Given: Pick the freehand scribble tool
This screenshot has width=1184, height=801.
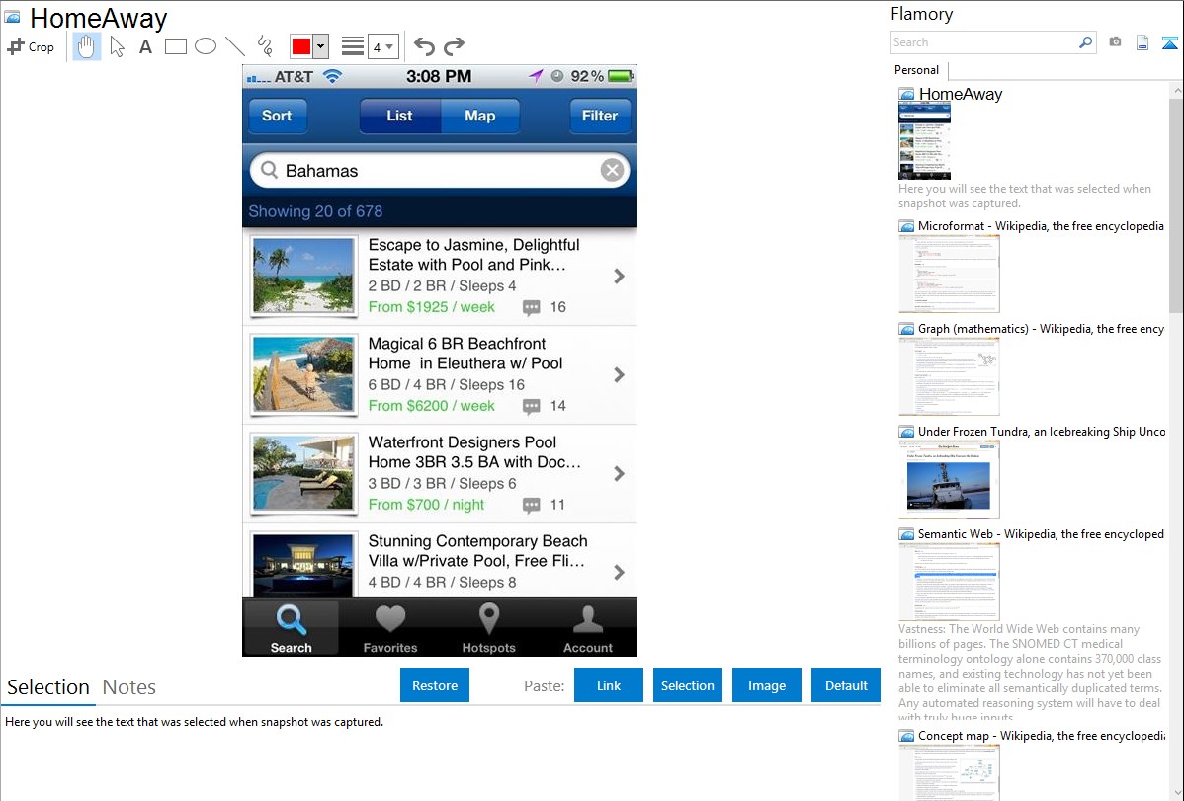Looking at the screenshot, I should coord(265,46).
